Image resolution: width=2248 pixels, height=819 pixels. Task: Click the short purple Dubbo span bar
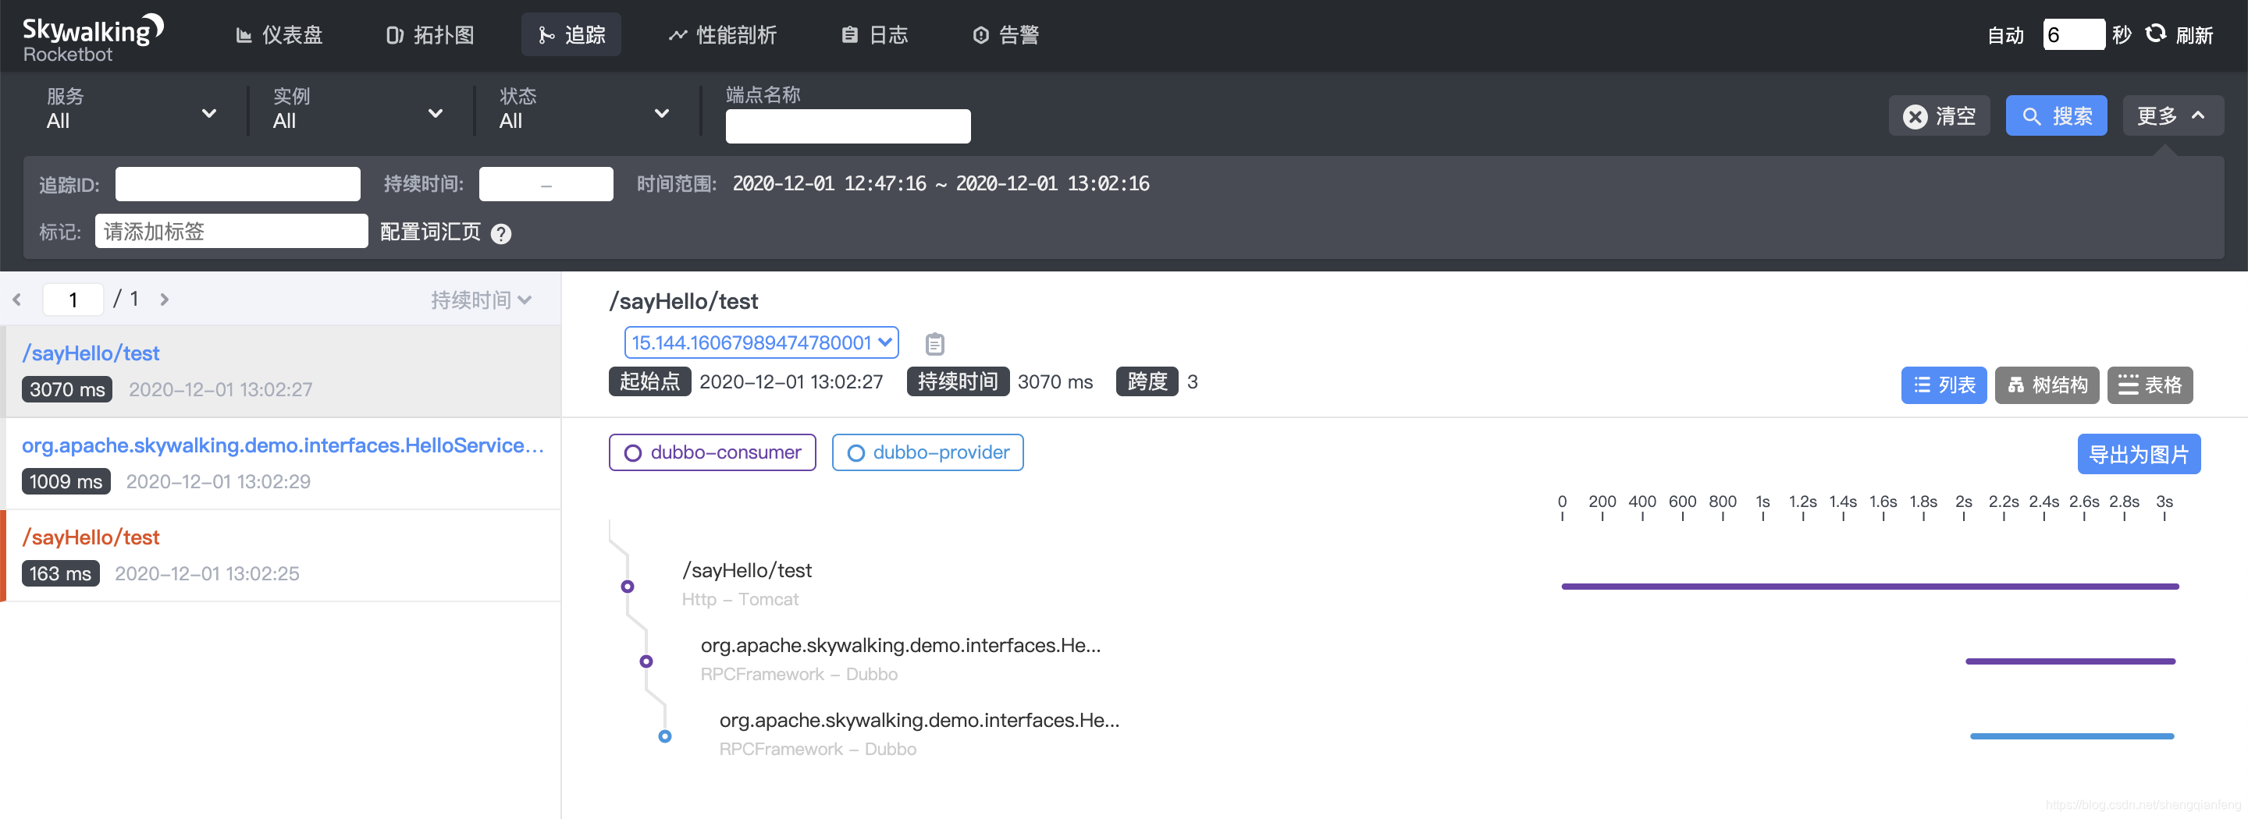[2070, 661]
